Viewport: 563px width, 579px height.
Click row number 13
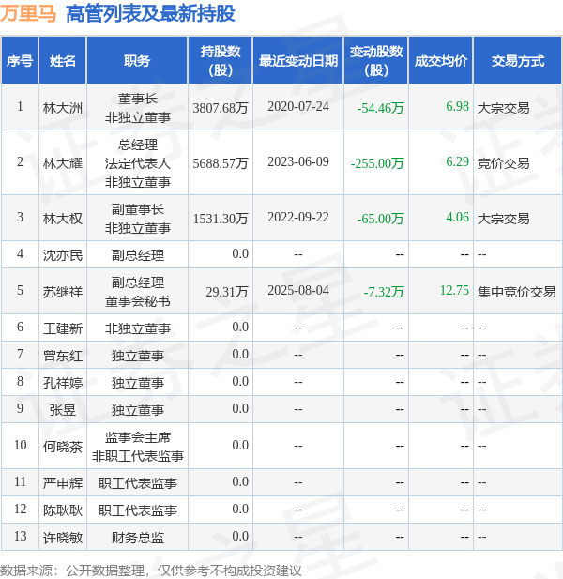(x=20, y=536)
